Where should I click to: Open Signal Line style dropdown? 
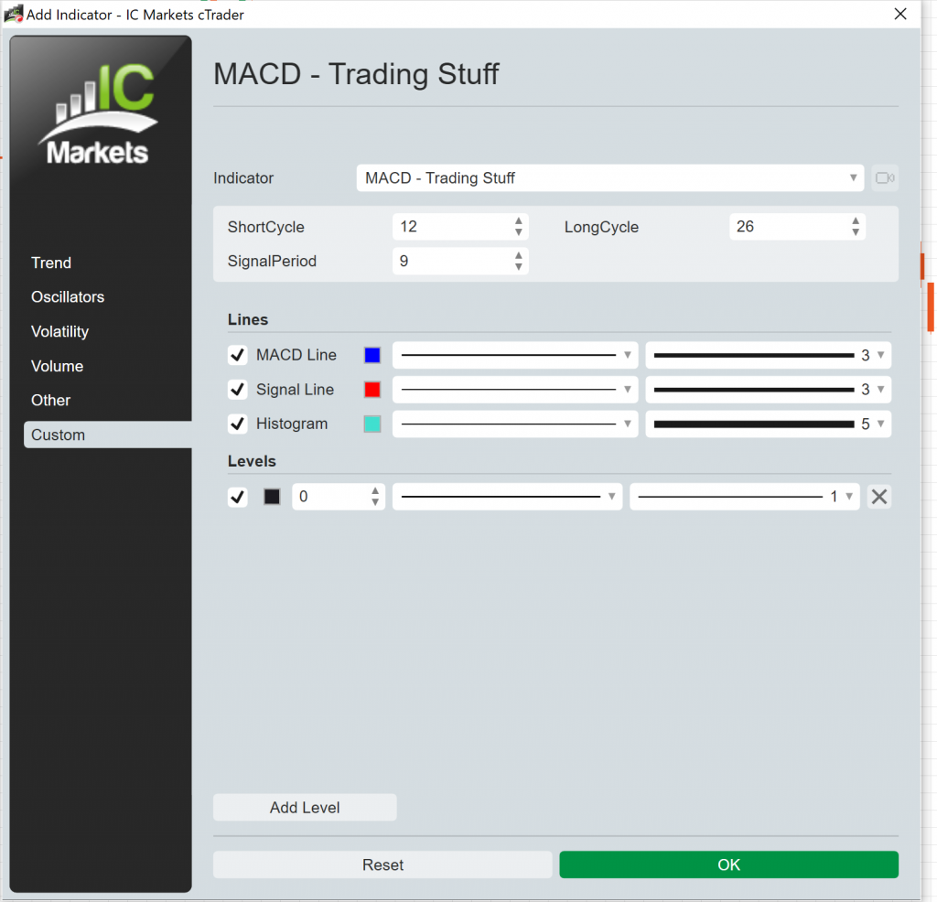tap(515, 390)
